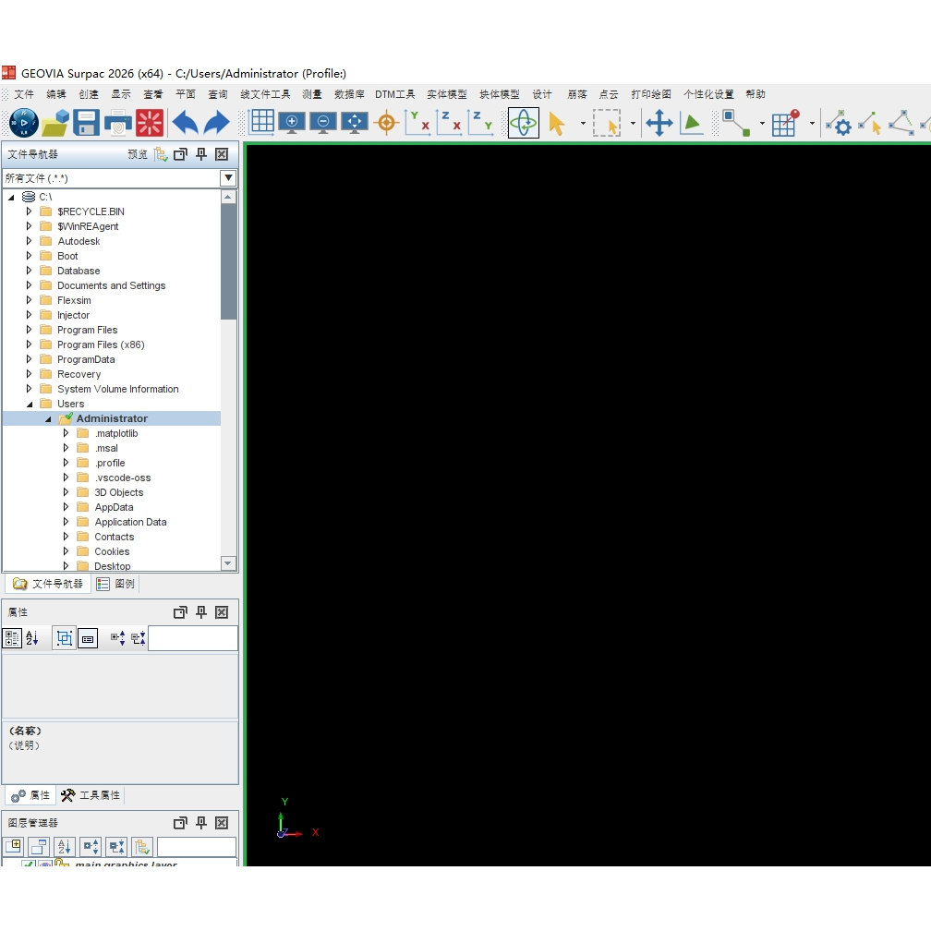
Task: Click the Redo arrow icon
Action: click(217, 123)
